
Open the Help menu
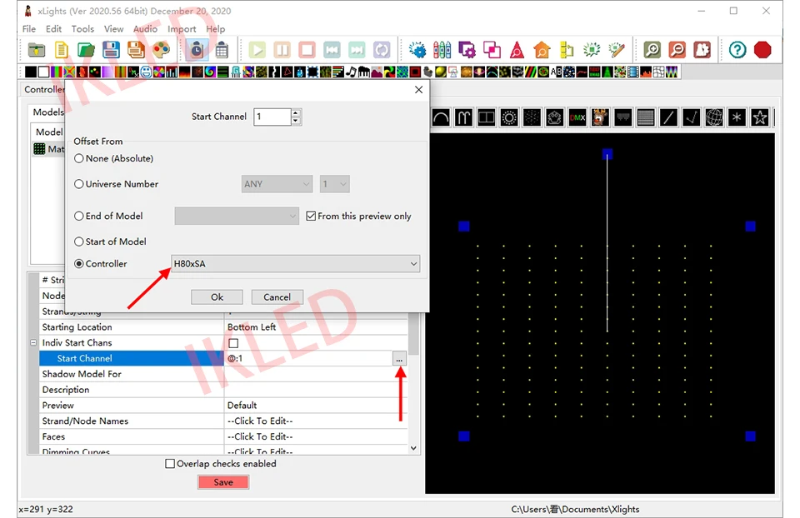(215, 29)
